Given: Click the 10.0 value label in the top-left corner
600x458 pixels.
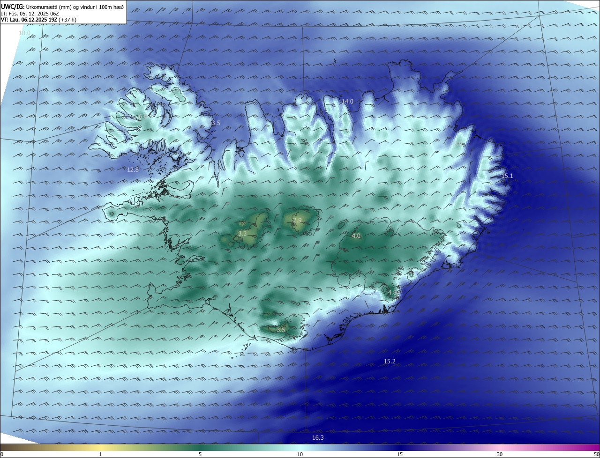Looking at the screenshot, I should pyautogui.click(x=24, y=33).
